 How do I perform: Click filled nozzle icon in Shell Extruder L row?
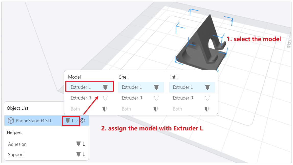[156, 87]
